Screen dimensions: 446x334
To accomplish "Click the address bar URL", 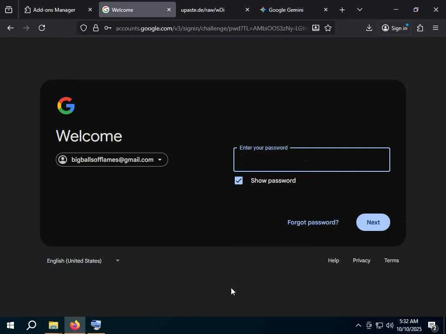I will [211, 28].
